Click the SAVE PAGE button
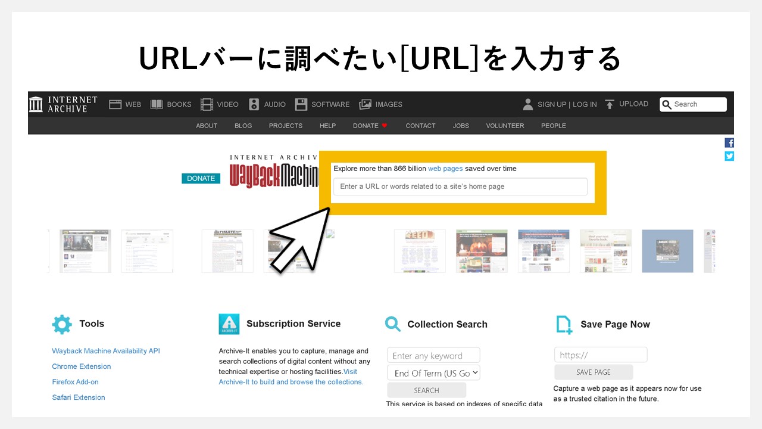Screen dimensions: 762x429 [594, 372]
